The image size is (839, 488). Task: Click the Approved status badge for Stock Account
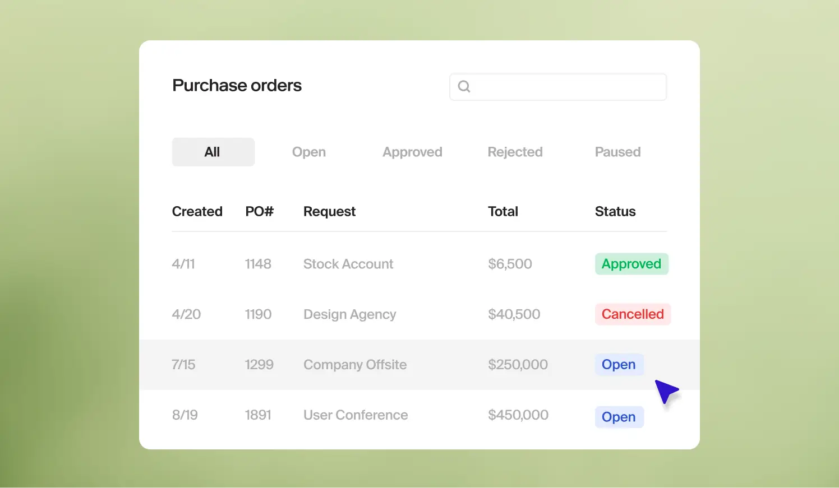631,264
